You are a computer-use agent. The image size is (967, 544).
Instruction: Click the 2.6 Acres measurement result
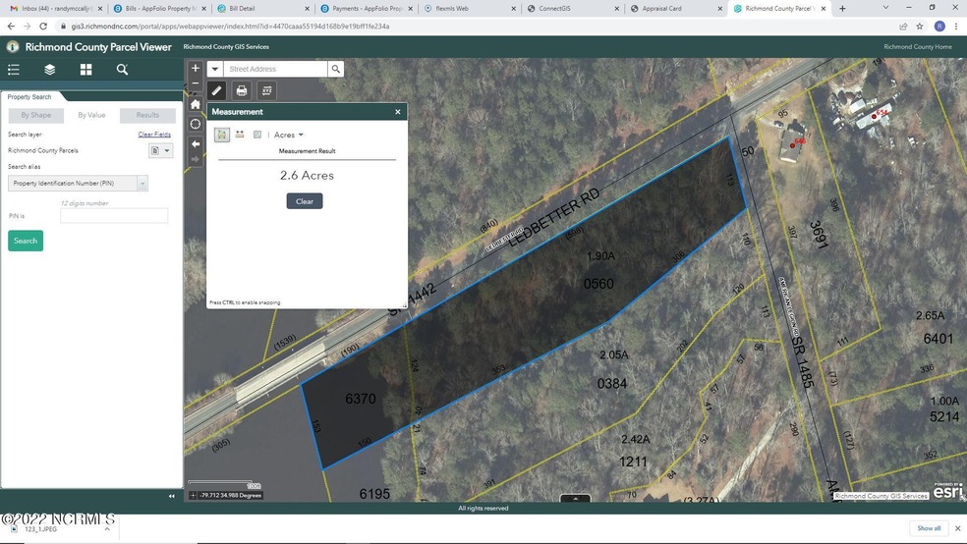pyautogui.click(x=307, y=176)
